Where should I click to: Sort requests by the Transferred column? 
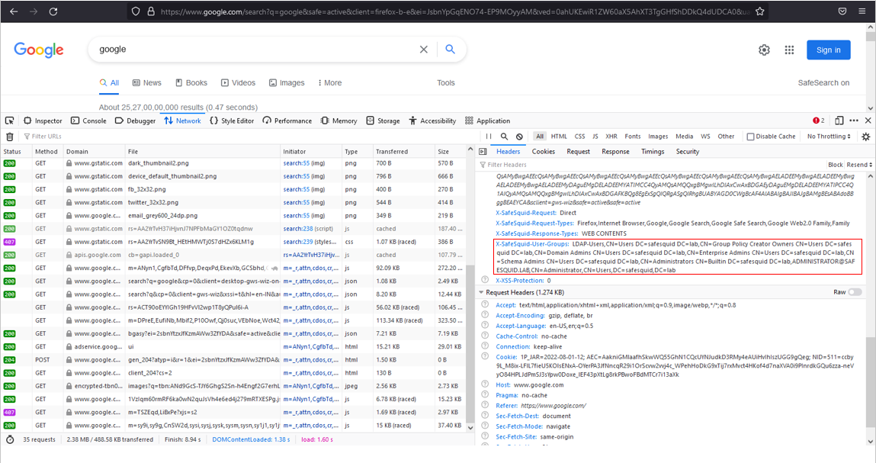coord(403,152)
